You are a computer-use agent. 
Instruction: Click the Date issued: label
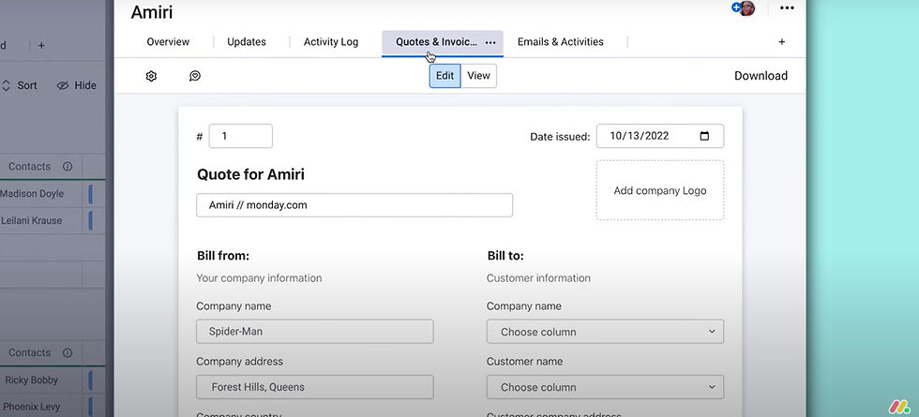[560, 137]
